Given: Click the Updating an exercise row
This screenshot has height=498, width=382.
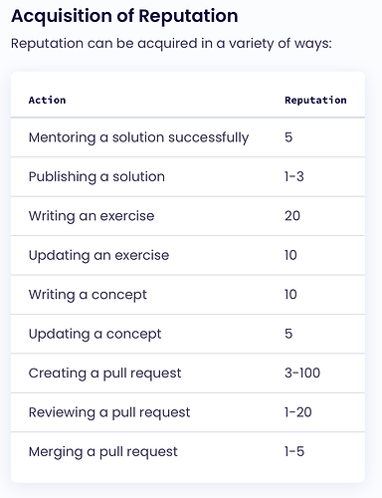Looking at the screenshot, I should (x=188, y=255).
